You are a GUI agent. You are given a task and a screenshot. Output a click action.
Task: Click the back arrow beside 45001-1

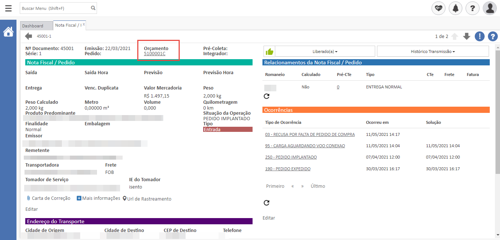[29, 36]
